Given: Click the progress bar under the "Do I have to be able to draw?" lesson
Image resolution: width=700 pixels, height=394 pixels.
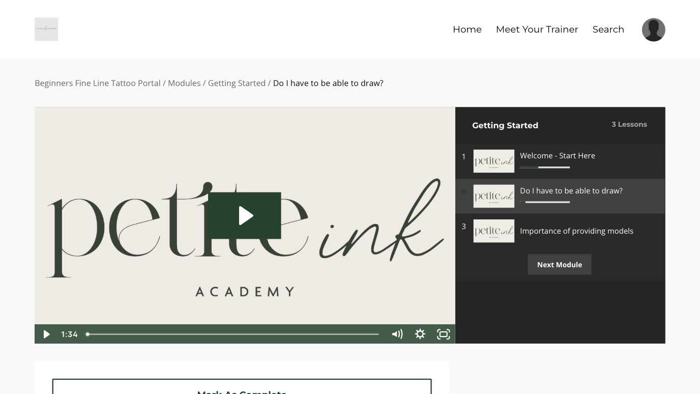Looking at the screenshot, I should 545,202.
